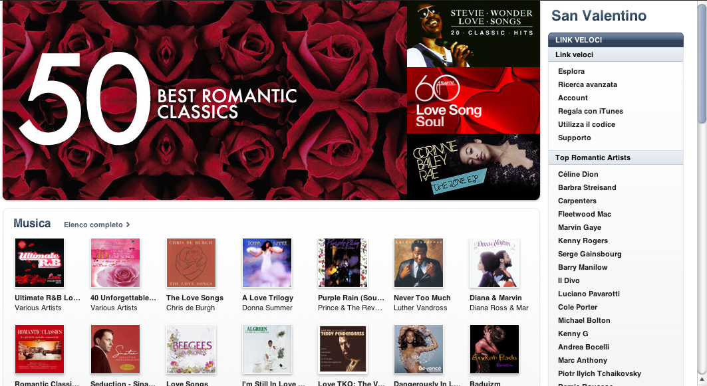Select Utilizza il codice link
The width and height of the screenshot is (707, 386).
click(x=586, y=124)
